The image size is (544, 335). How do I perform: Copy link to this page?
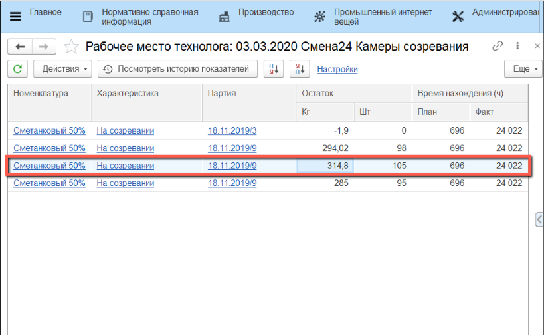coord(498,47)
